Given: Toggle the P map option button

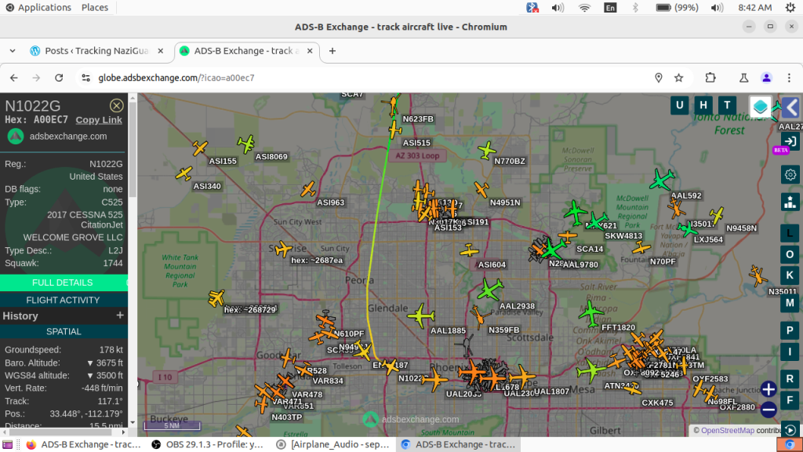Looking at the screenshot, I should [790, 330].
